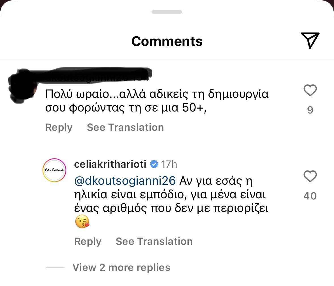The width and height of the screenshot is (334, 286).
Task: Tap the paper plane share icon
Action: tap(310, 40)
